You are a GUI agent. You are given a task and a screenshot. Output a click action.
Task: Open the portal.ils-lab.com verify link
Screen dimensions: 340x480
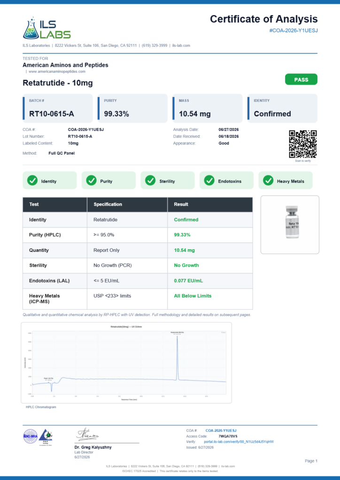click(x=239, y=442)
